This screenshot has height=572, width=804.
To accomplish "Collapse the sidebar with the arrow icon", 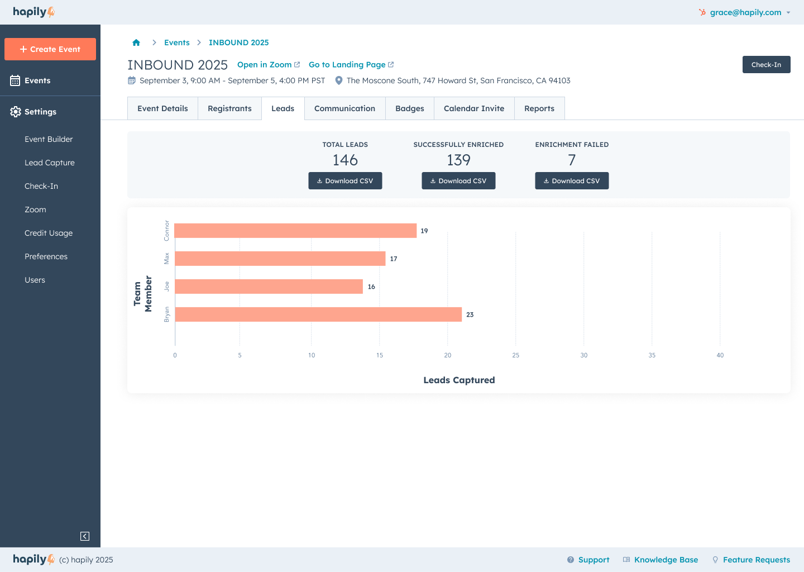I will [x=85, y=536].
